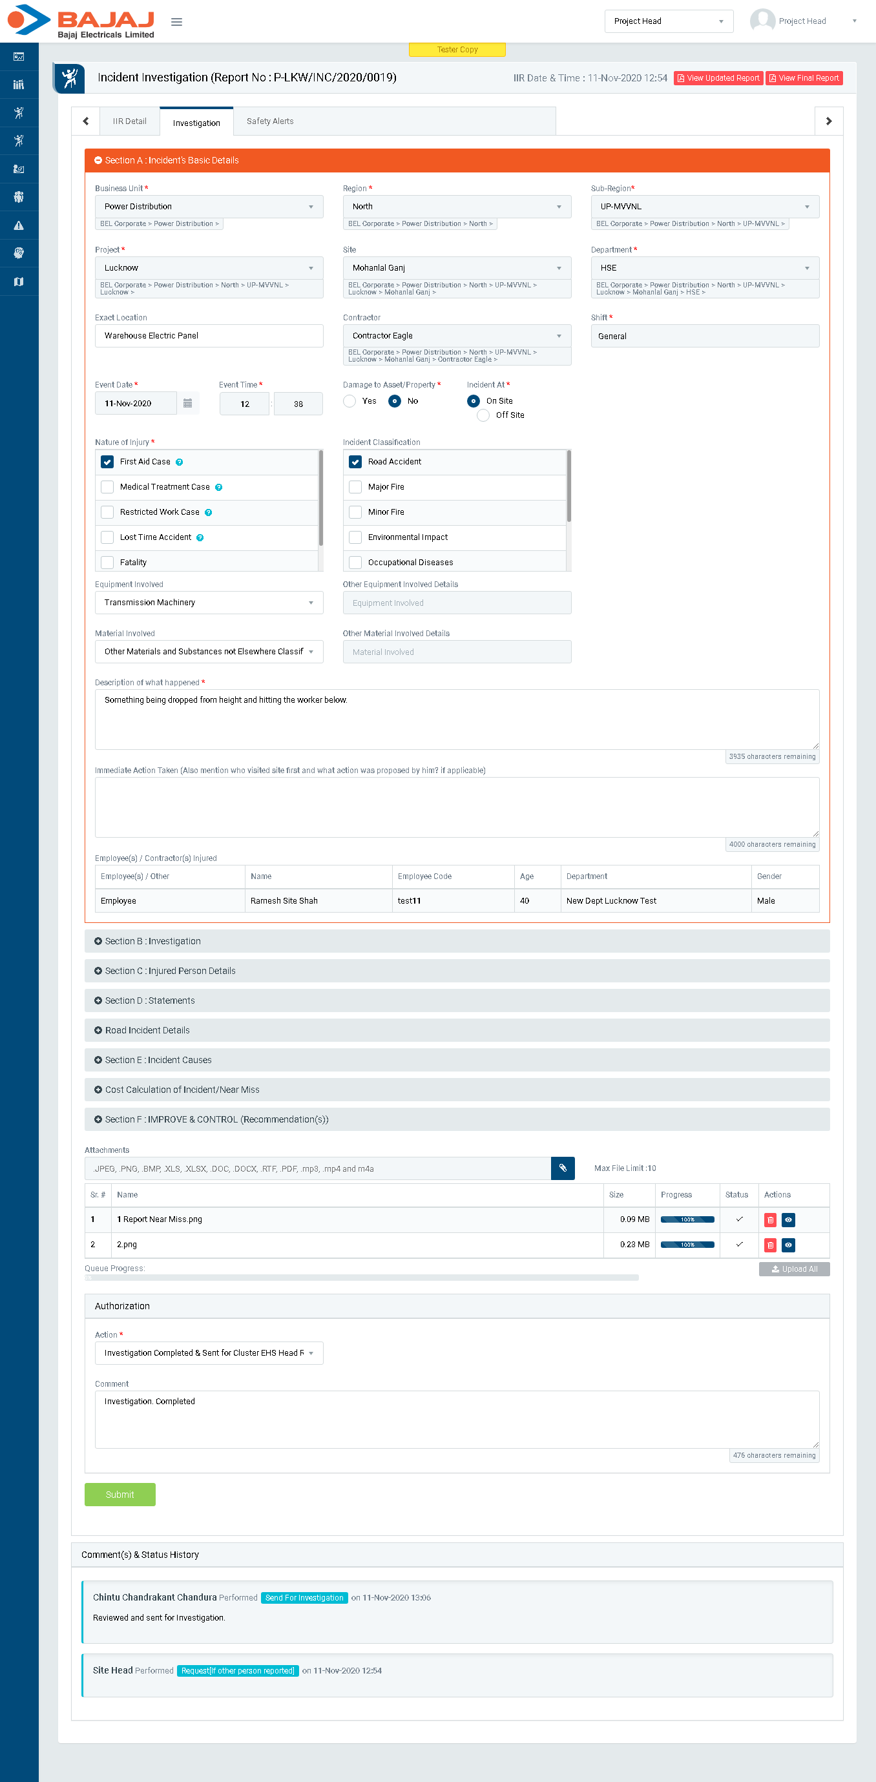Click the First Aid Case help icon
The height and width of the screenshot is (1782, 876).
(179, 462)
